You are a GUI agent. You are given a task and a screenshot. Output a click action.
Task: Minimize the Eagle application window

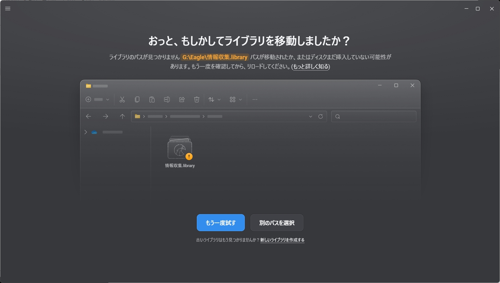[x=466, y=9]
